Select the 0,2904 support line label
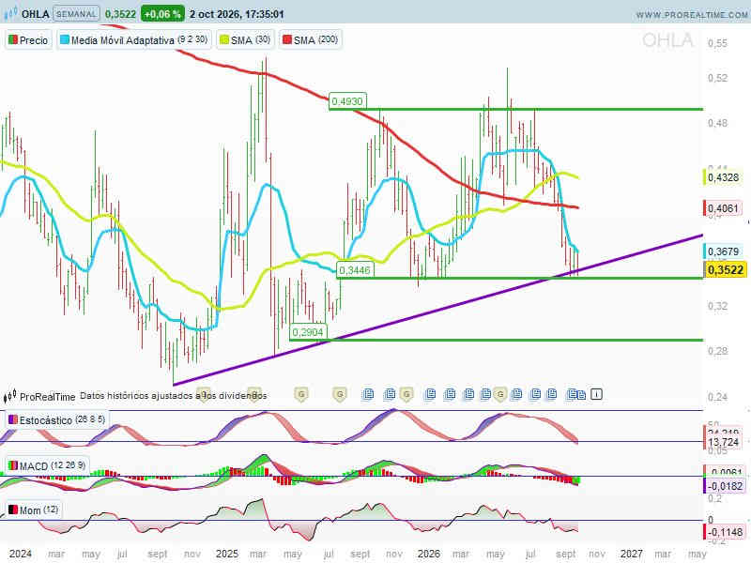 (x=308, y=332)
